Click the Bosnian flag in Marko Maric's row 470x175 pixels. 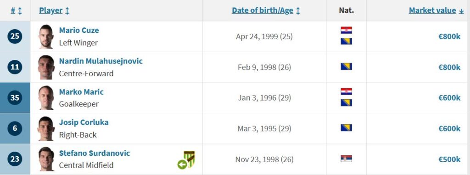pos(346,103)
